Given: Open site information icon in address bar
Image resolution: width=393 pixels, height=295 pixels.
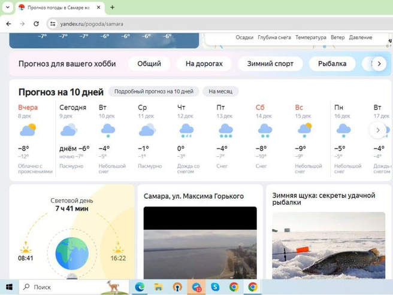Looking at the screenshot, I should tap(53, 24).
